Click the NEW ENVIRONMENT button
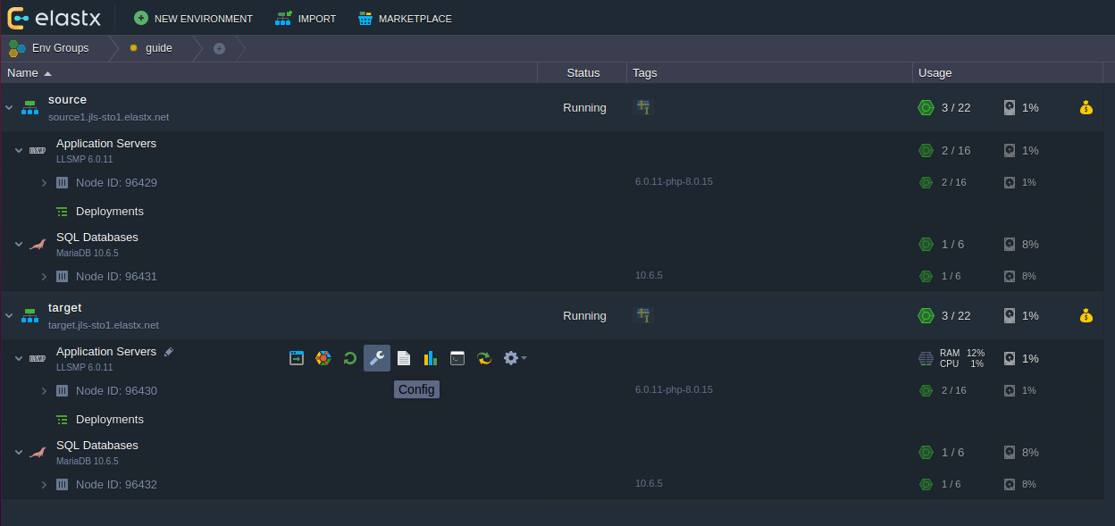Image resolution: width=1115 pixels, height=526 pixels. (x=193, y=19)
